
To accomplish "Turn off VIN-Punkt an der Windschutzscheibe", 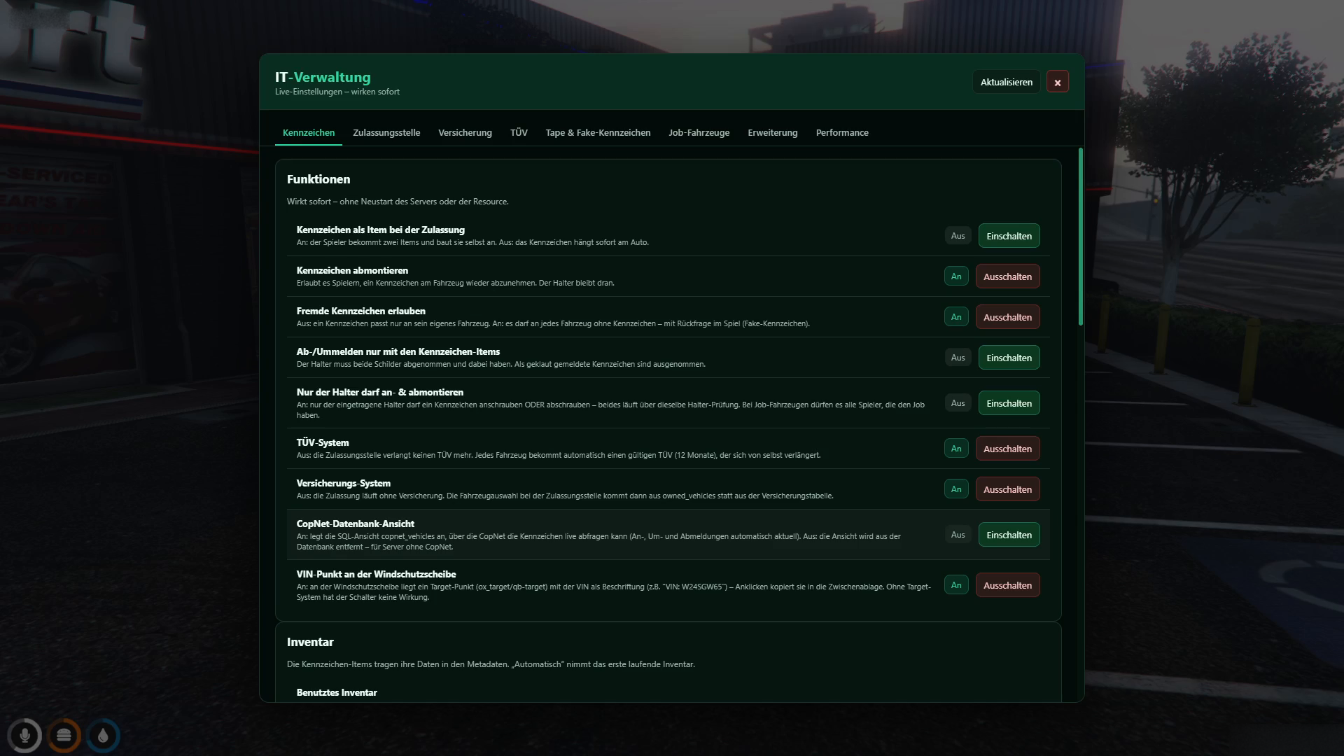I will pos(1007,585).
